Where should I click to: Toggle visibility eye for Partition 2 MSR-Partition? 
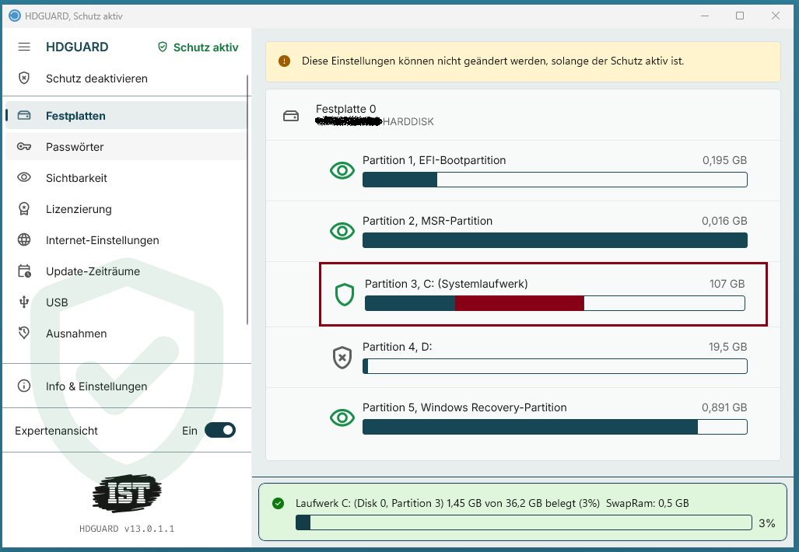pyautogui.click(x=342, y=231)
